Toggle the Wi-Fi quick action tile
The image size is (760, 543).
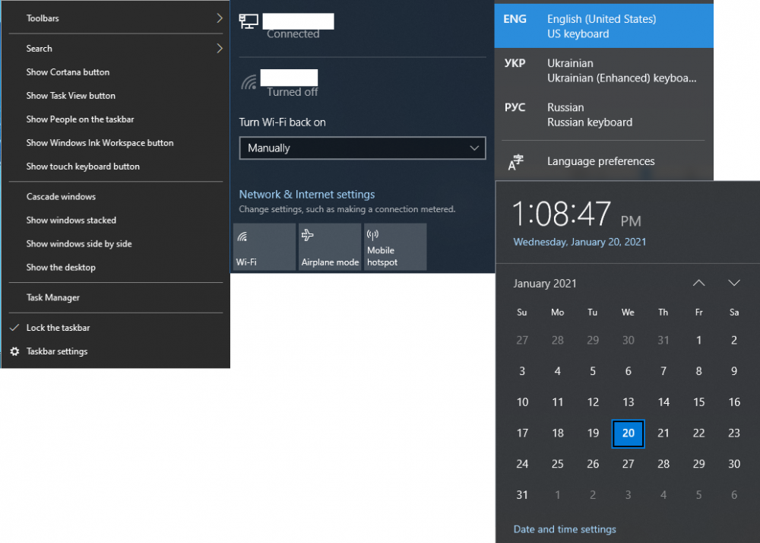tap(264, 246)
